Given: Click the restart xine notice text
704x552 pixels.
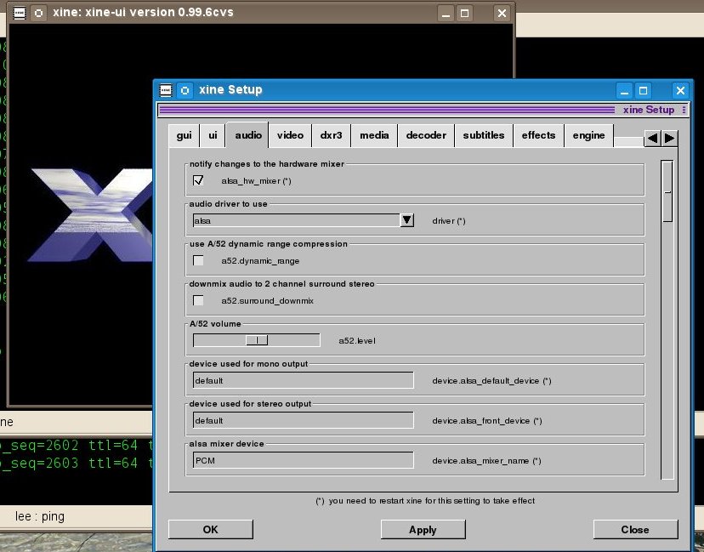Looking at the screenshot, I should coord(425,501).
